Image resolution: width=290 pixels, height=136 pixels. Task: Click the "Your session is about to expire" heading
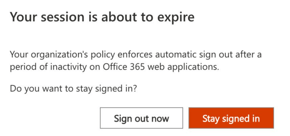pyautogui.click(x=102, y=17)
